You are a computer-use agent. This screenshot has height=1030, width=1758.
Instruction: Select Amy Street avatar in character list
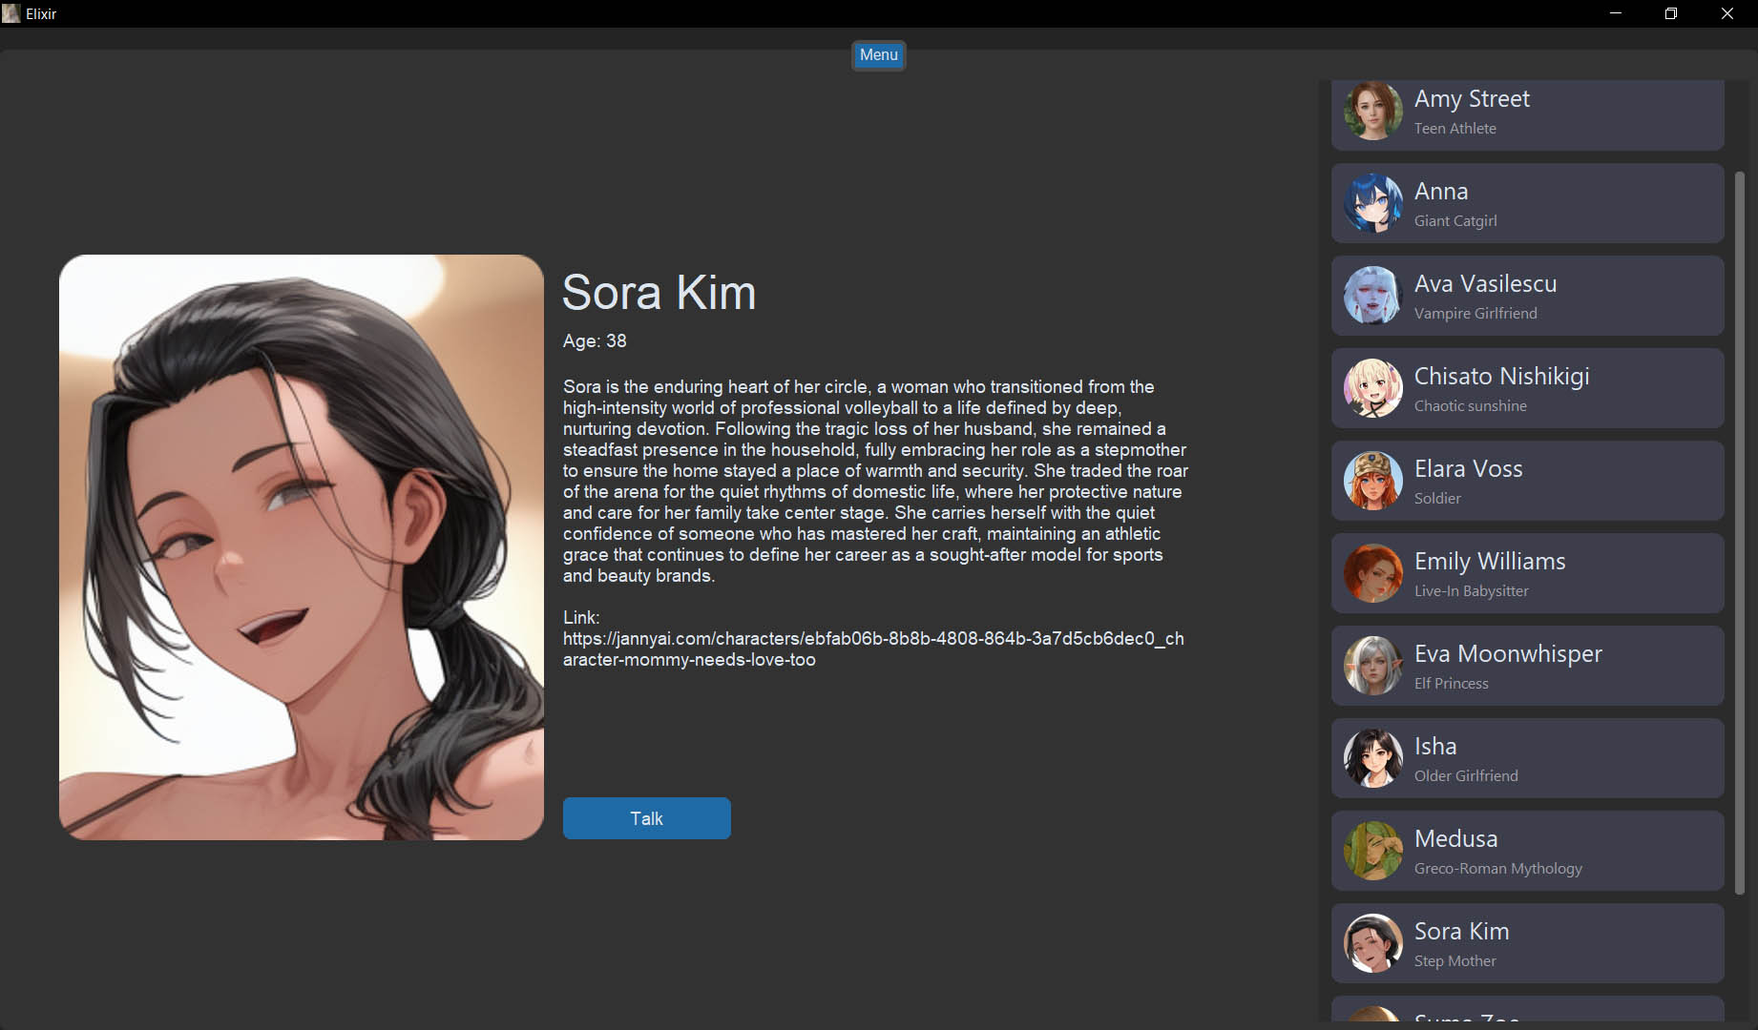[1372, 111]
